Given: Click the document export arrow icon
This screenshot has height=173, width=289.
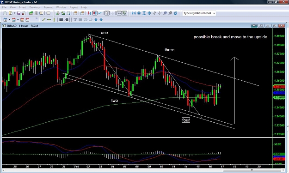Looking at the screenshot, I should (69, 13).
